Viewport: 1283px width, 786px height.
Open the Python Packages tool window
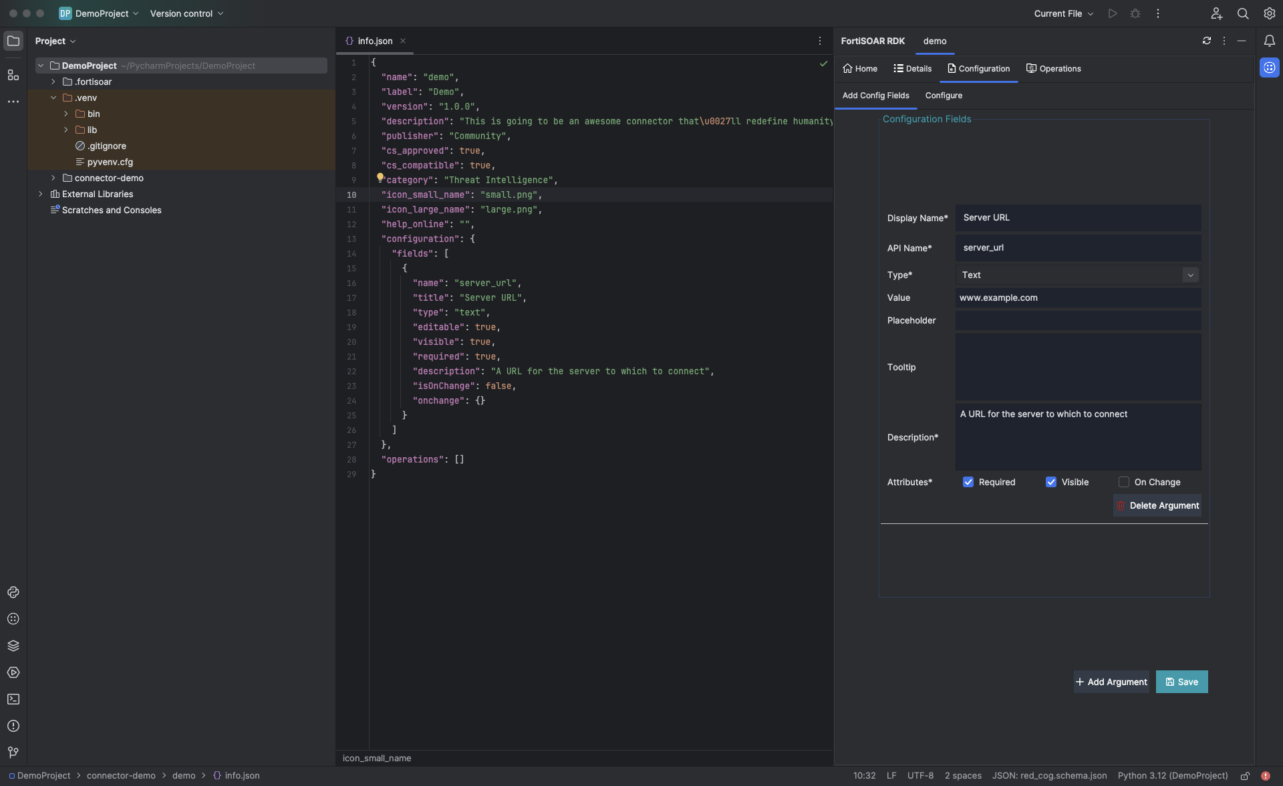coord(13,646)
